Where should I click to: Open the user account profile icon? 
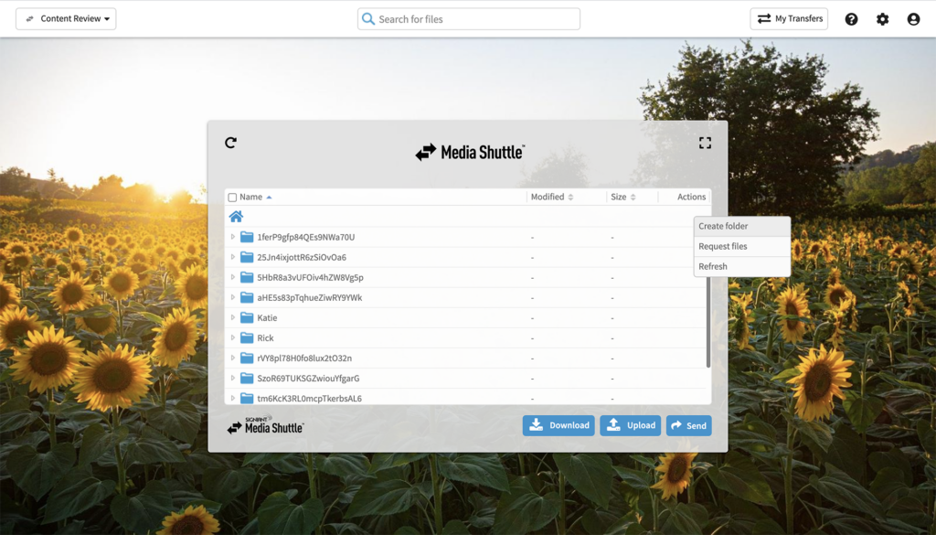tap(913, 19)
